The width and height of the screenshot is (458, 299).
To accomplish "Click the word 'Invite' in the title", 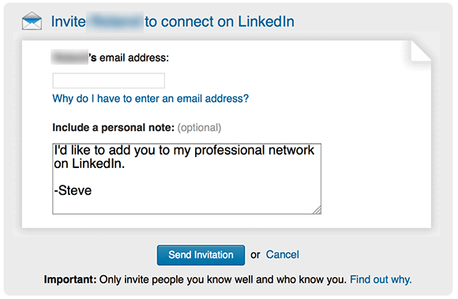I will click(69, 21).
